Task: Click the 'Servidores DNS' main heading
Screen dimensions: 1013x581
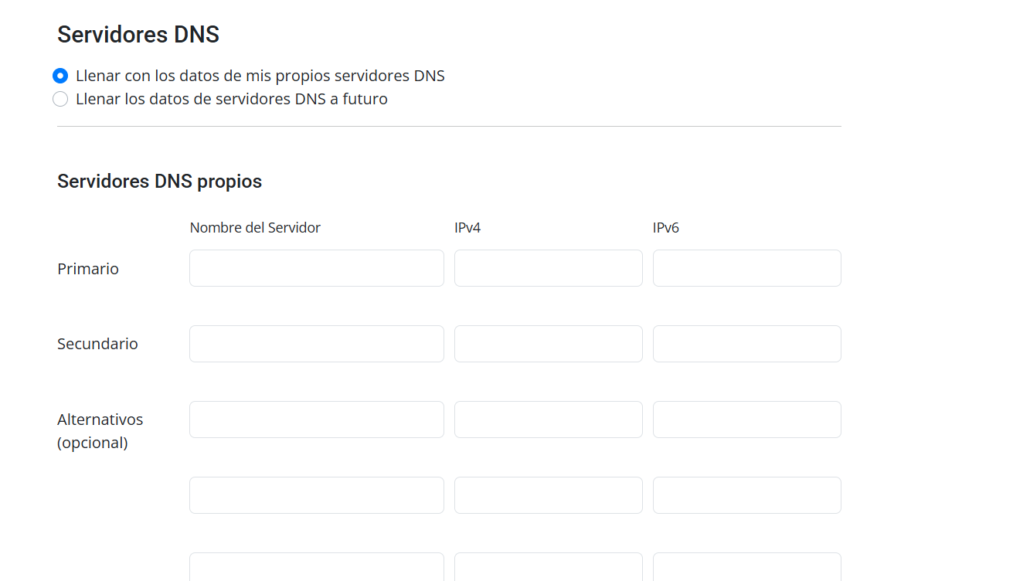Action: (138, 35)
